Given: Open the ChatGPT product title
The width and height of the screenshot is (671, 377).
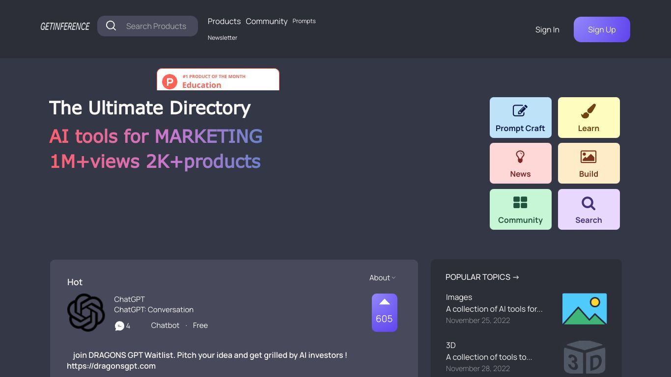Looking at the screenshot, I should click(129, 299).
